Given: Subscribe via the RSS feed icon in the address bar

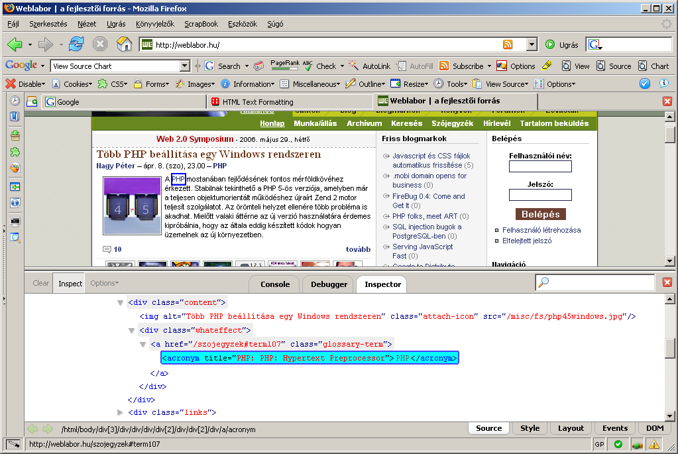Looking at the screenshot, I should pos(508,44).
